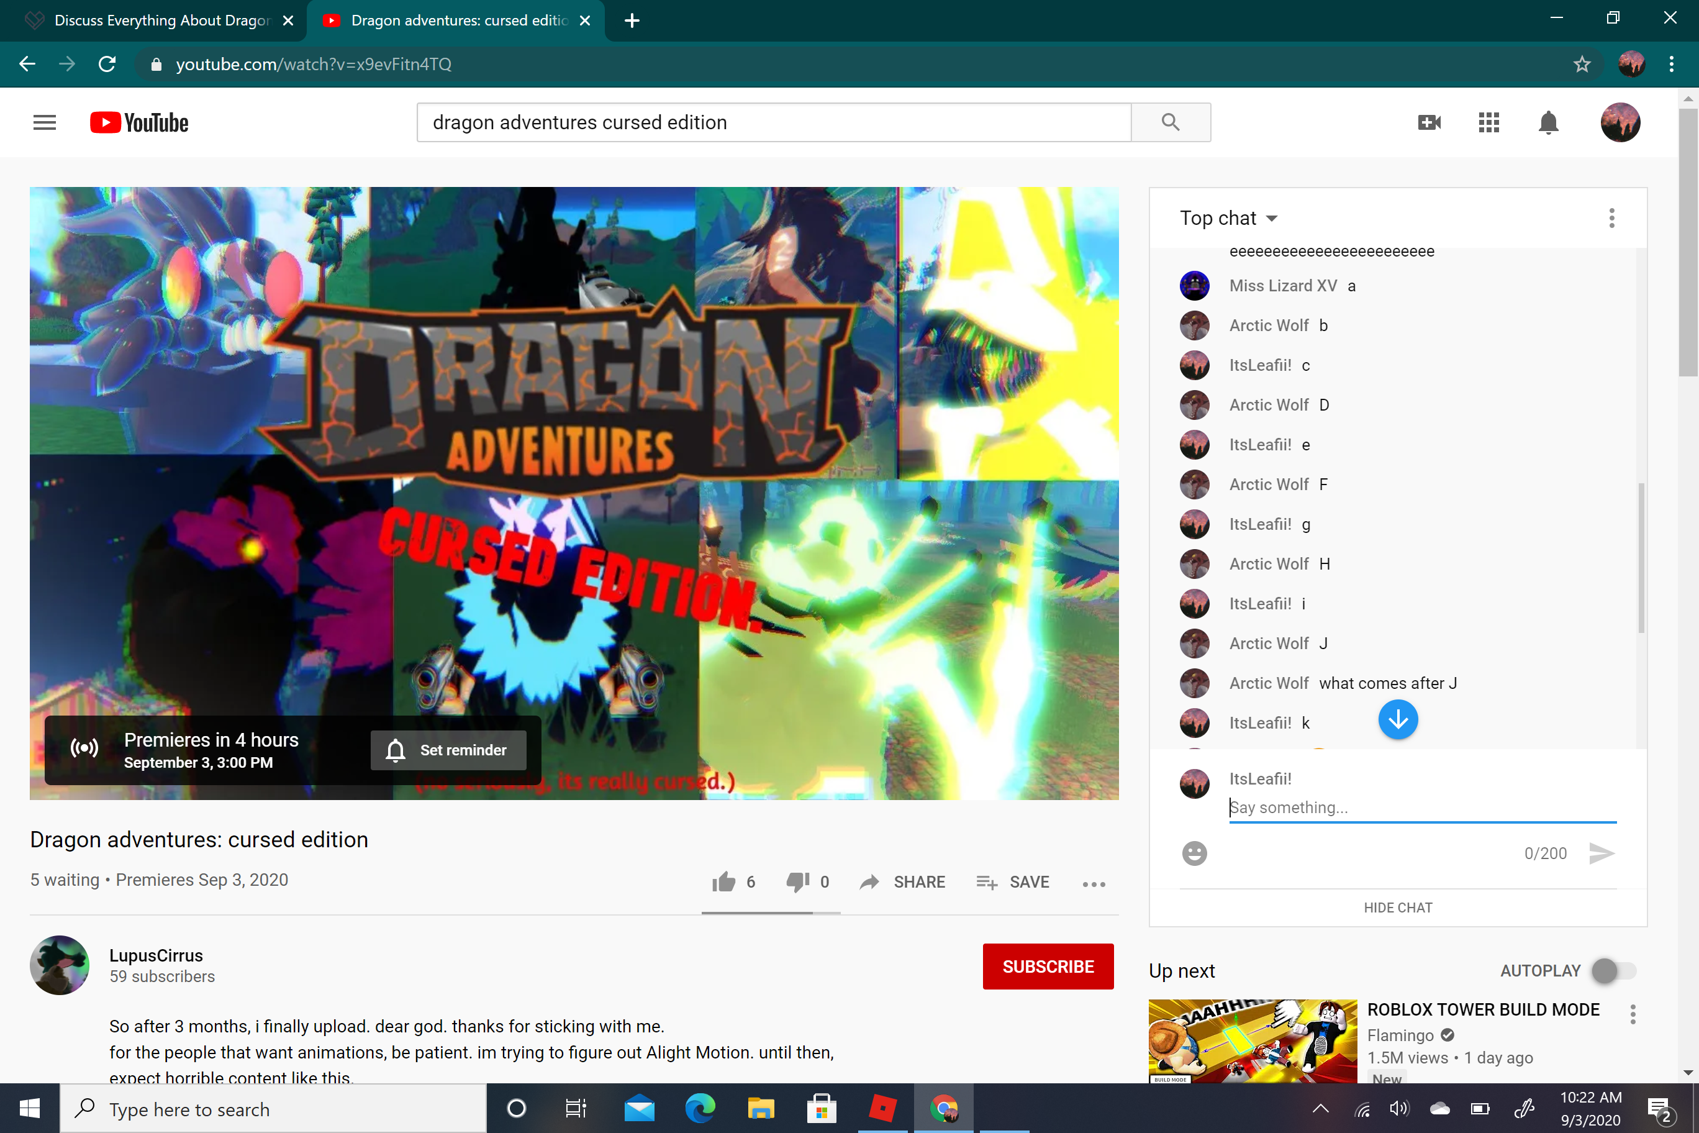Screen dimensions: 1699x1133
Task: Open Microsoft Store from the taskbar
Action: pyautogui.click(x=822, y=1108)
